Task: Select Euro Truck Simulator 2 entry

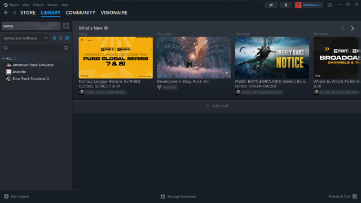Action: click(31, 79)
